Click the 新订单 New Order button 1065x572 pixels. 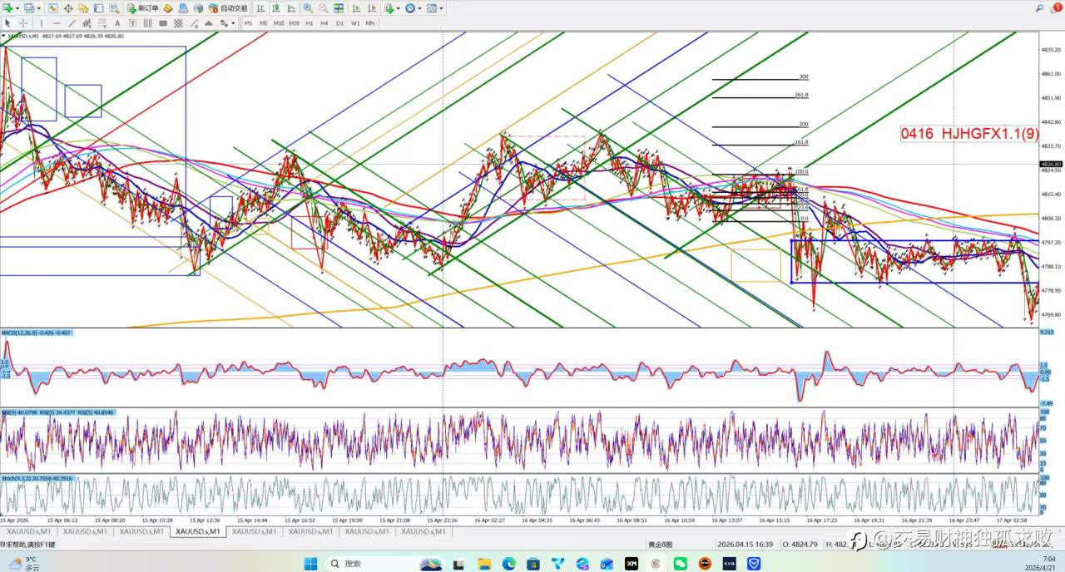click(x=142, y=7)
